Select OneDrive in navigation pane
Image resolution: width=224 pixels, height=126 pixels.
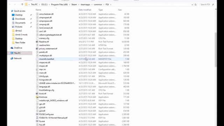click(18, 48)
